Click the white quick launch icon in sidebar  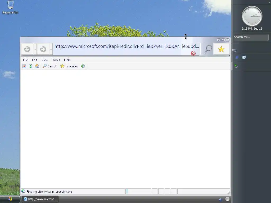tap(244, 57)
